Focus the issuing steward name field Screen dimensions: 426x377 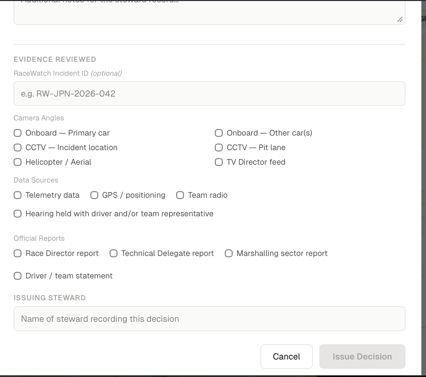pos(209,319)
